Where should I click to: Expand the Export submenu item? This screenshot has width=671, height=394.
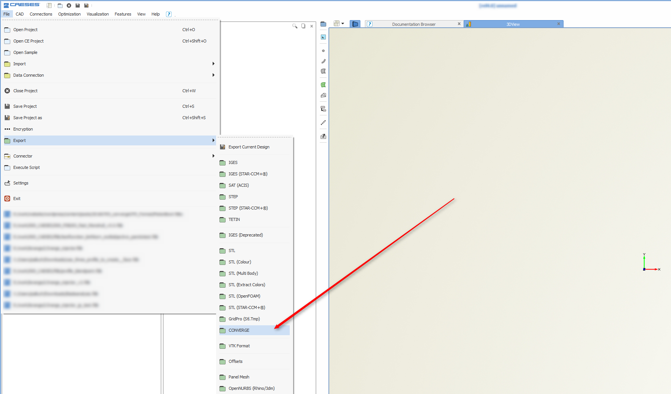(110, 140)
